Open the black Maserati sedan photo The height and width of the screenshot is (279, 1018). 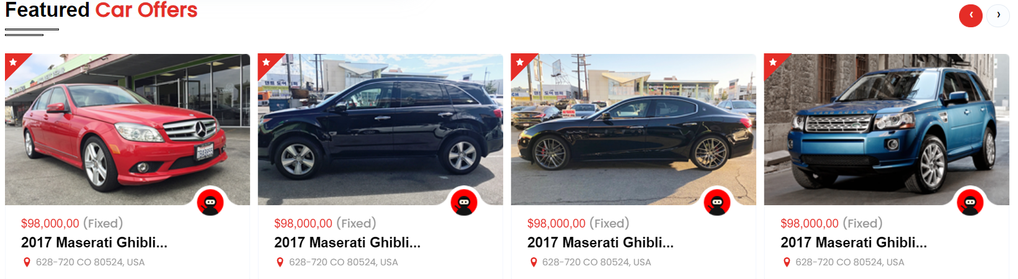pos(633,130)
